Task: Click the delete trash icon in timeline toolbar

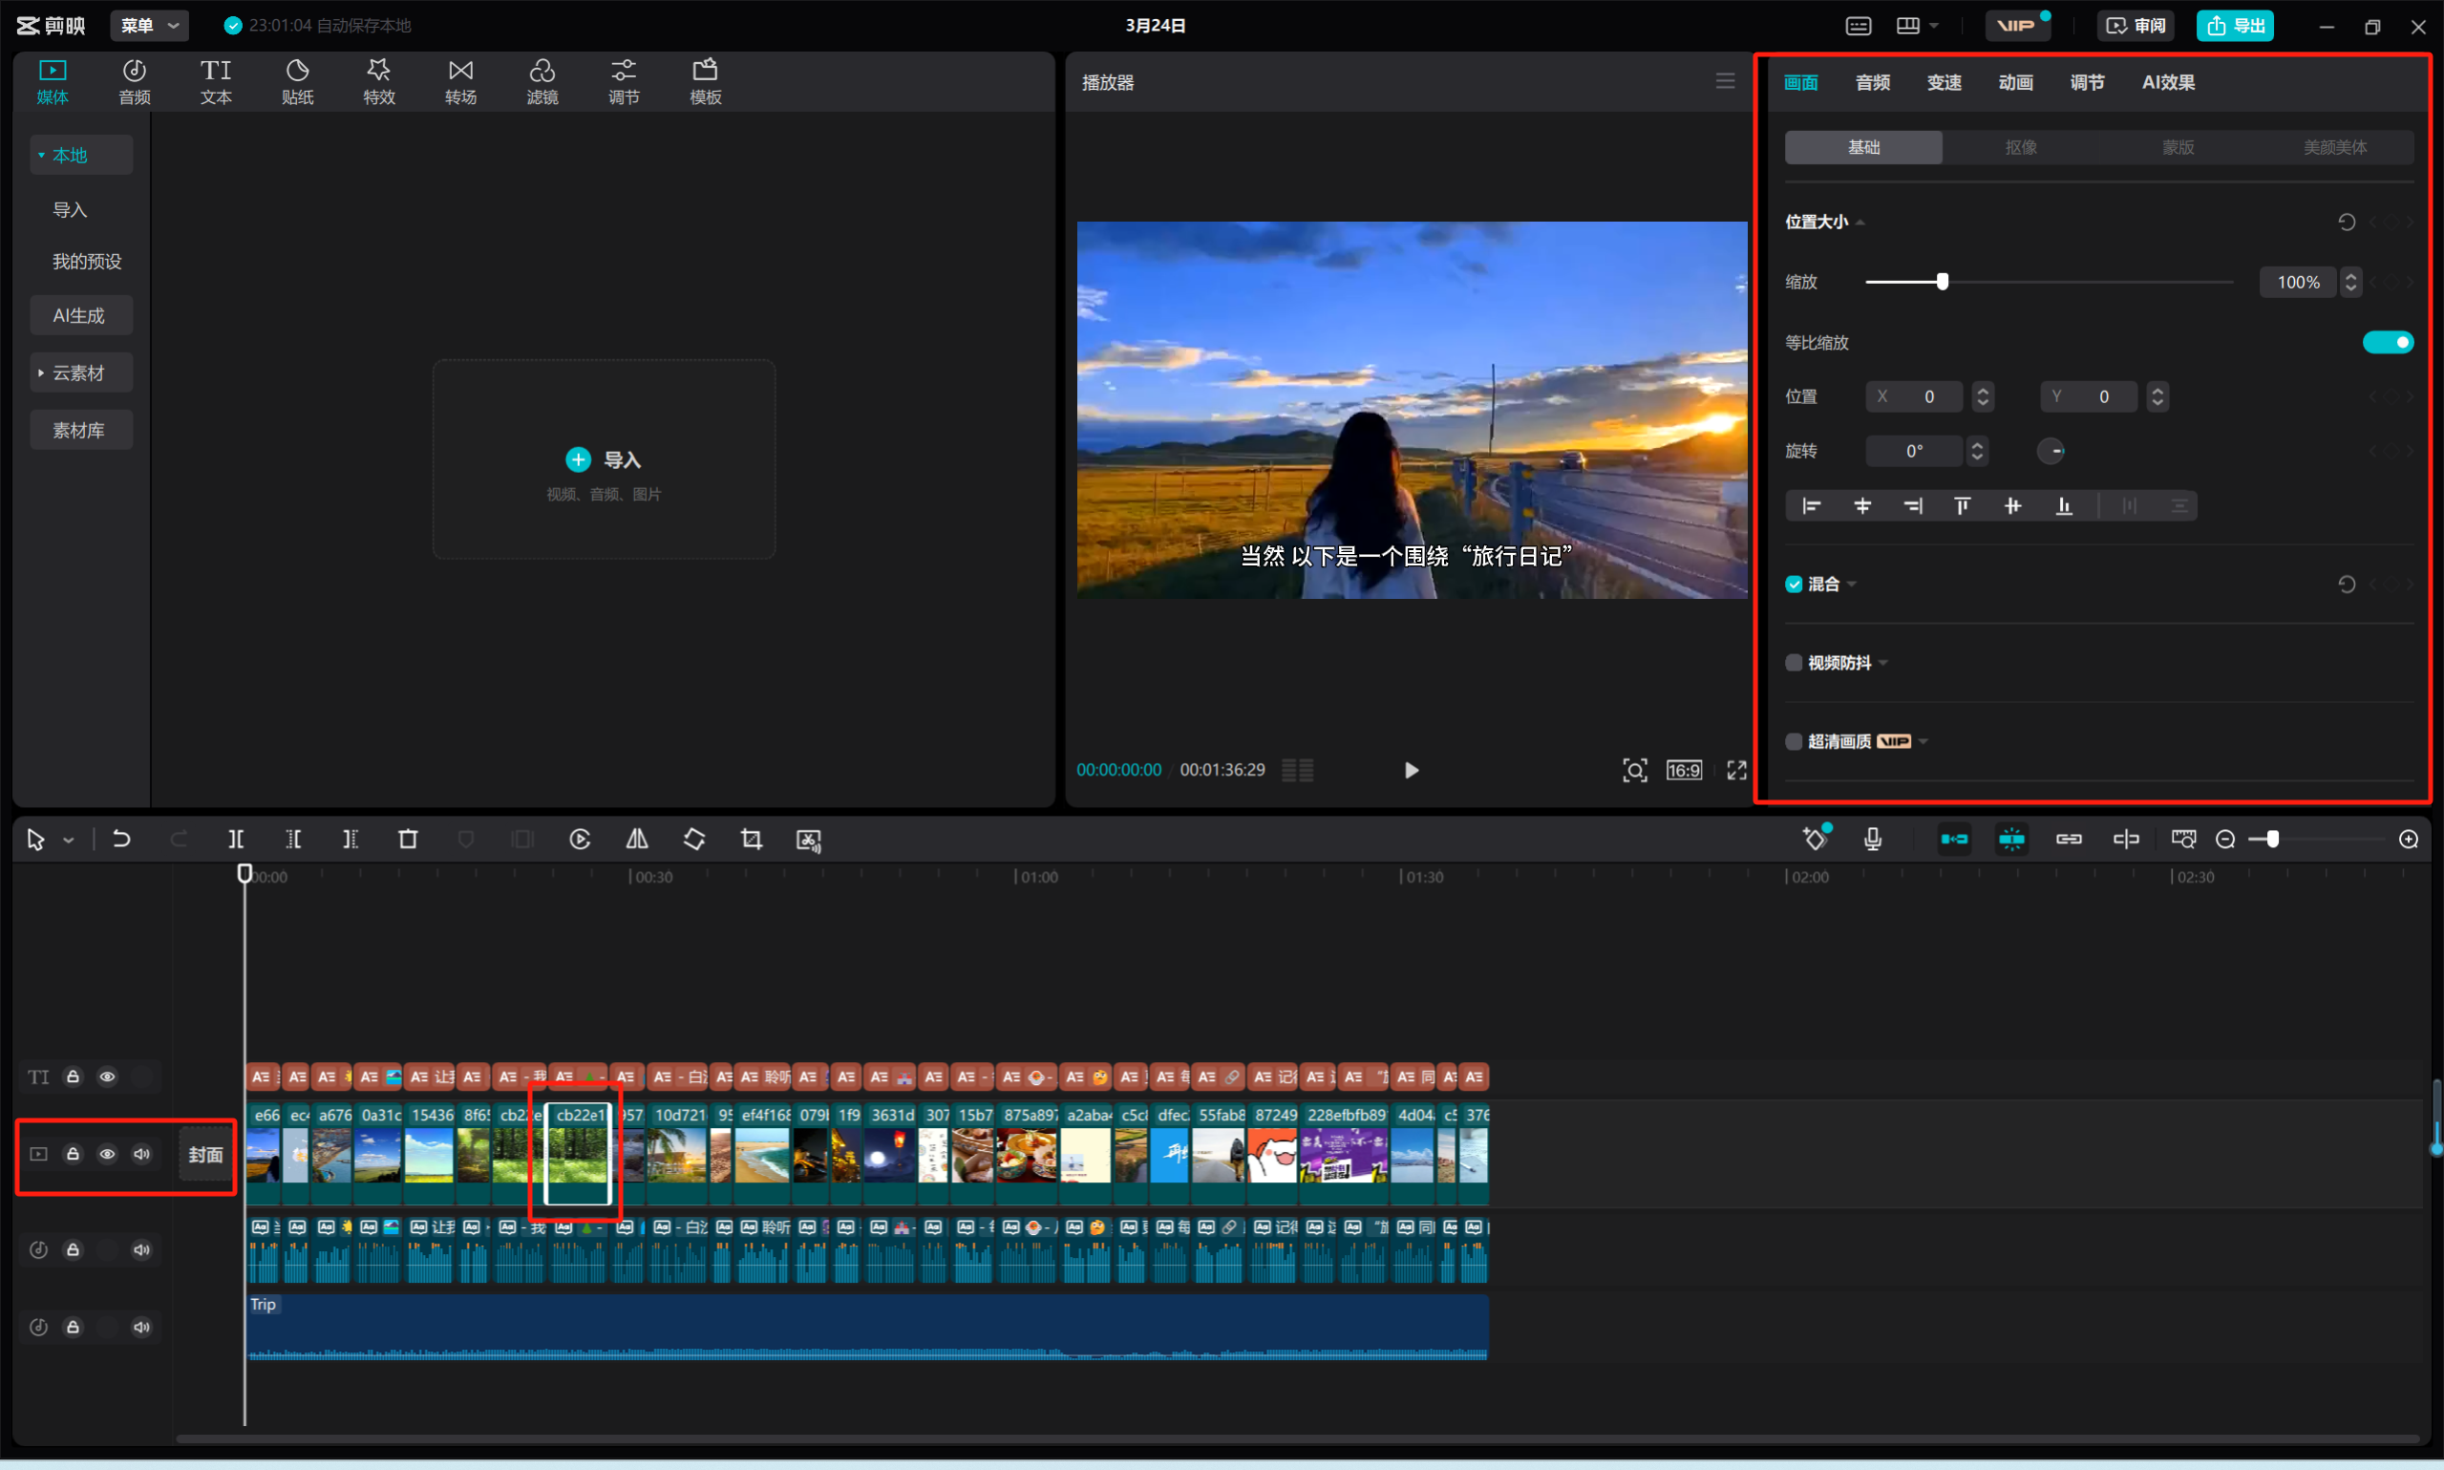Action: pos(408,840)
